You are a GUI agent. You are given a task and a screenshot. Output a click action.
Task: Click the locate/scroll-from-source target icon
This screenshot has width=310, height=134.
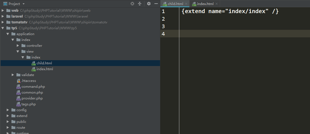click(132, 4)
